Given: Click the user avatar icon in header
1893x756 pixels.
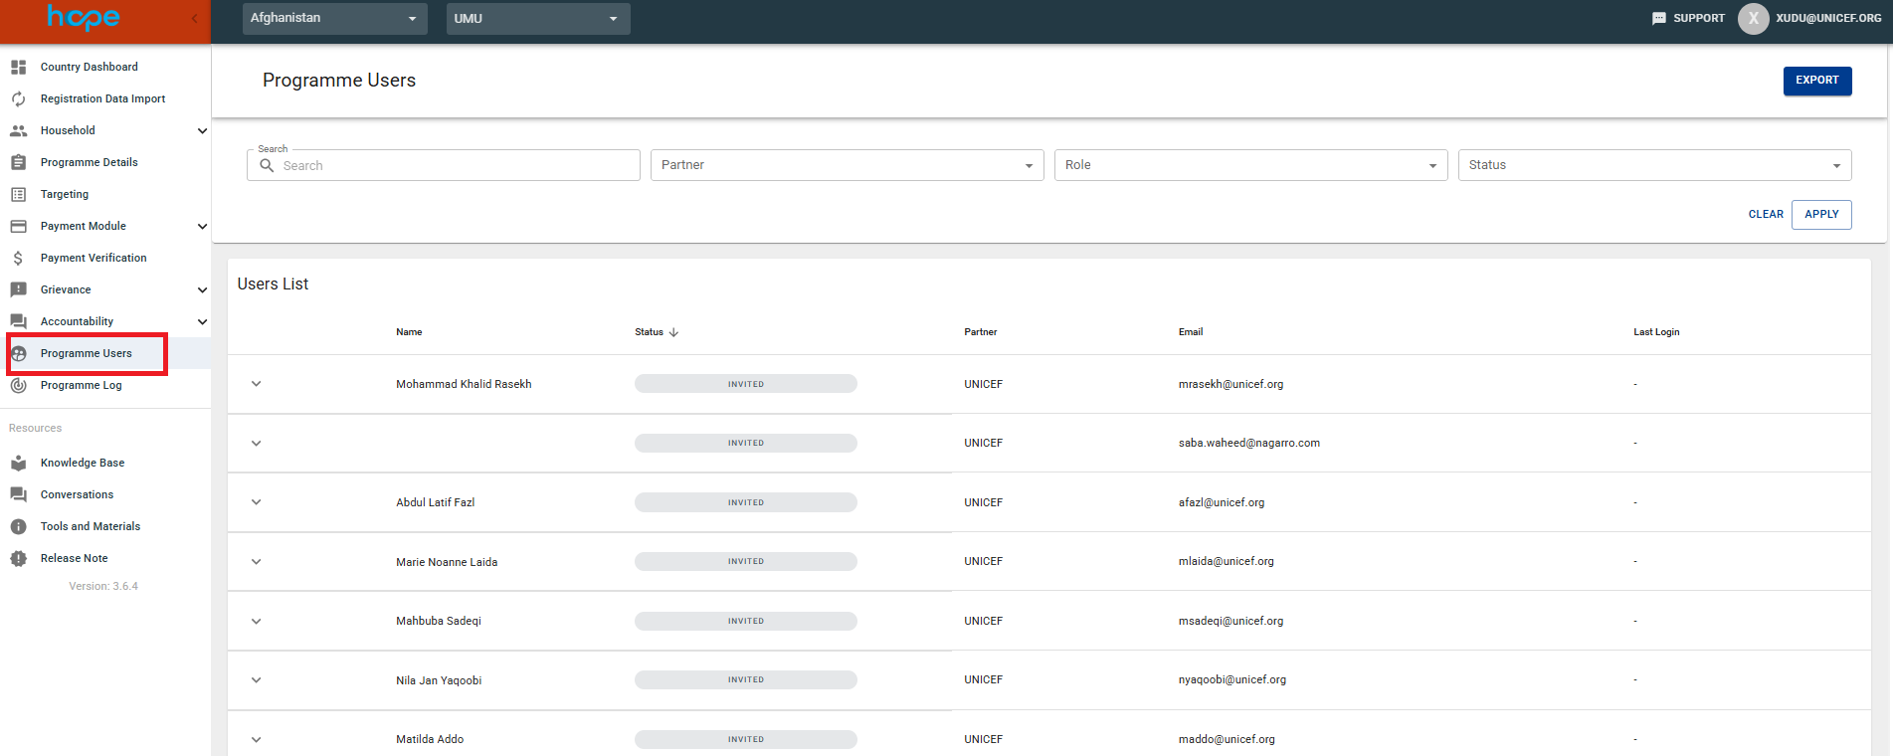Looking at the screenshot, I should (x=1753, y=18).
